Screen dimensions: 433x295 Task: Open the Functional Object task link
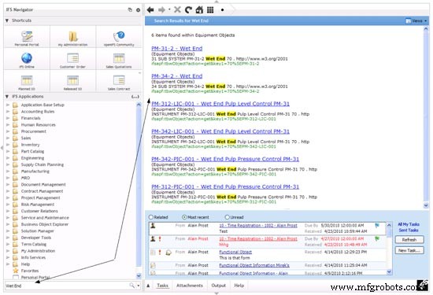coord(235,252)
